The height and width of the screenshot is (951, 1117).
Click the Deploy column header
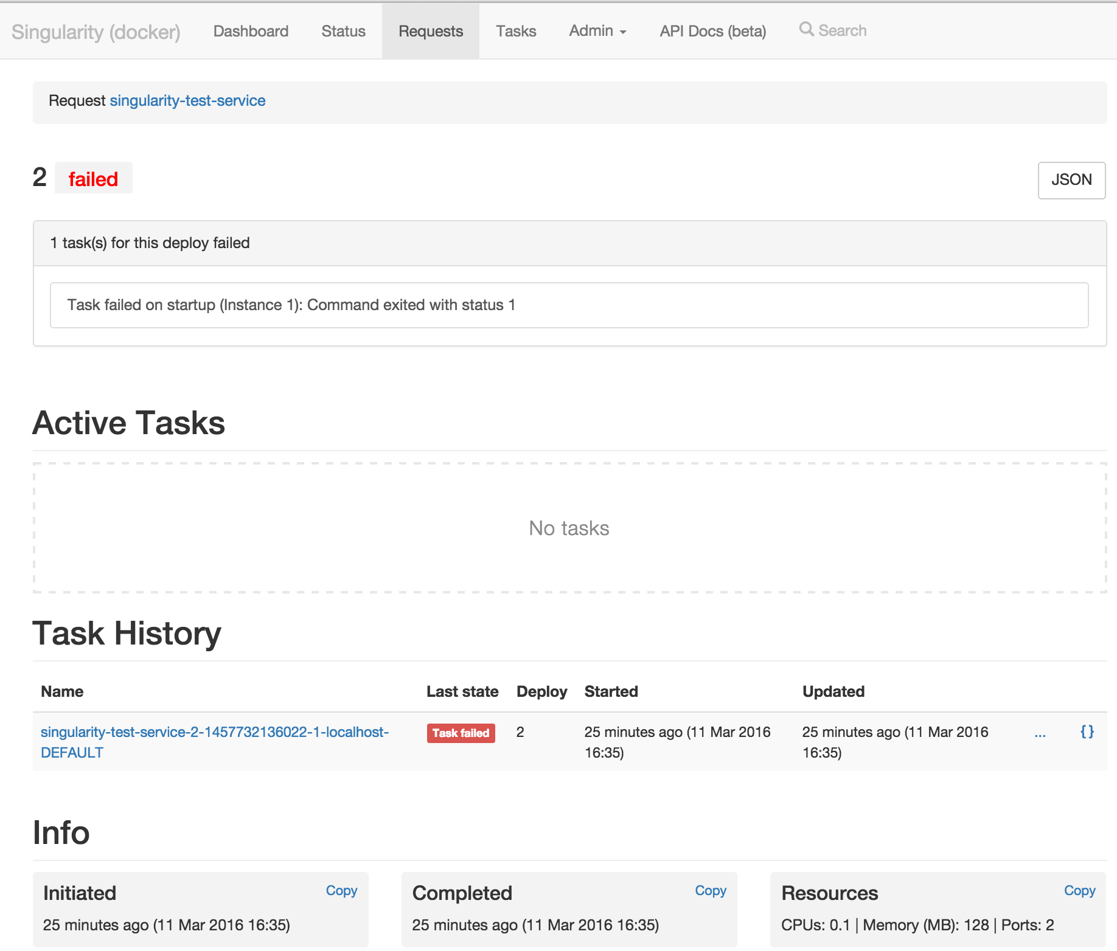(x=541, y=691)
